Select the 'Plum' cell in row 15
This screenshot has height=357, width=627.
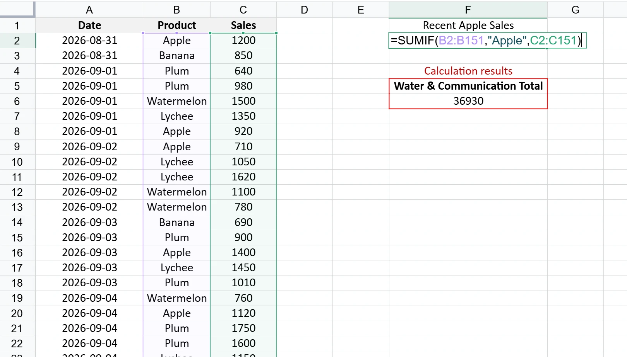[x=176, y=237]
